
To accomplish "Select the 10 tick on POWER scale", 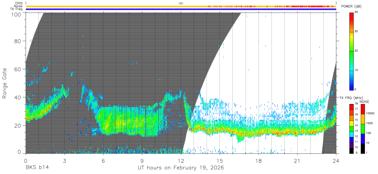I will (x=356, y=70).
